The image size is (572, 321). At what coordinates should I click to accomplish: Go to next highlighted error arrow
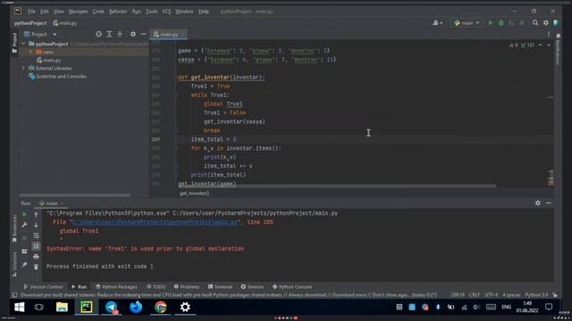[548, 45]
